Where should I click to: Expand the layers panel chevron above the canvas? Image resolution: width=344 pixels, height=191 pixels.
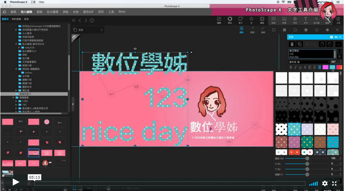(x=102, y=29)
